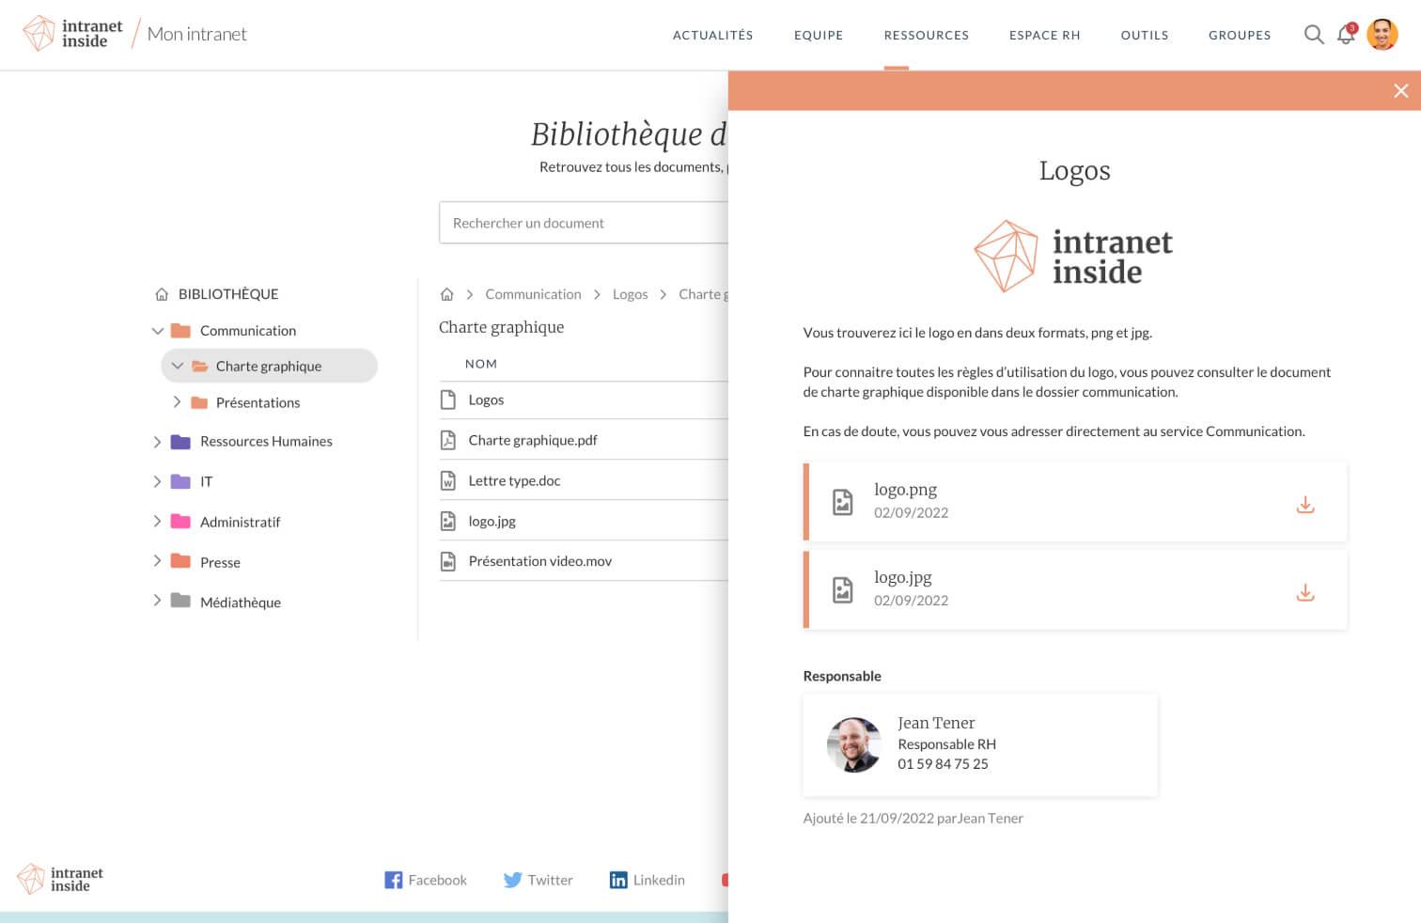
Task: Click the Presse folder icon
Action: 181,561
